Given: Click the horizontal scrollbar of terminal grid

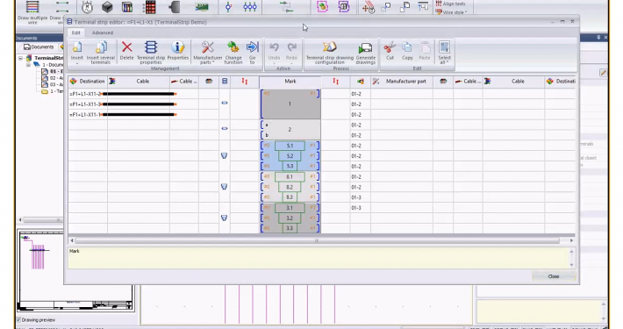Looking at the screenshot, I should (x=317, y=240).
